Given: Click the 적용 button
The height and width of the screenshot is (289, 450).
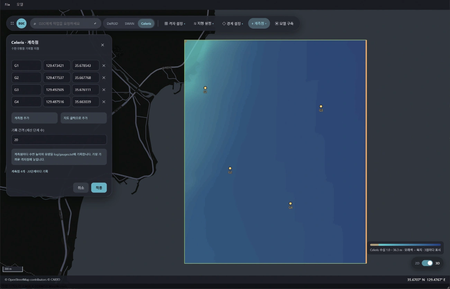Looking at the screenshot, I should 99,188.
